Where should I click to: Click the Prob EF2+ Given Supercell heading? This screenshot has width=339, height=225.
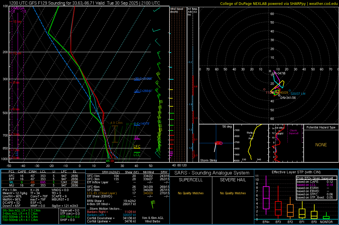pyautogui.click(x=315, y=178)
